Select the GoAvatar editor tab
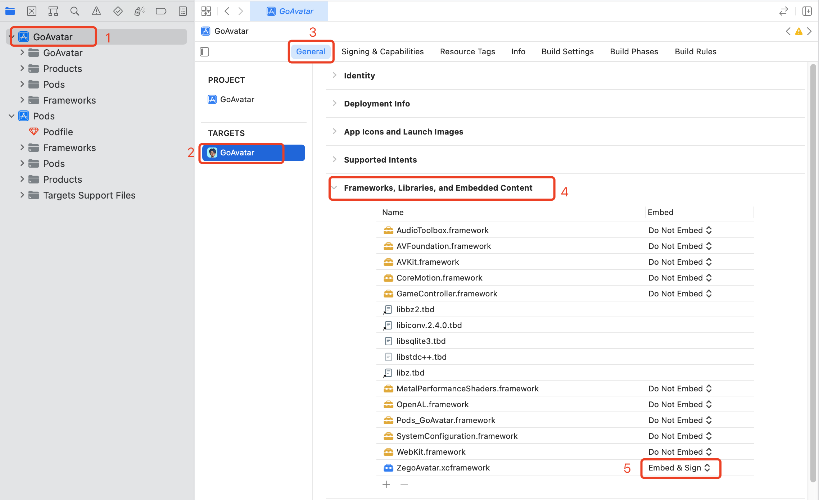The height and width of the screenshot is (500, 819). 289,11
